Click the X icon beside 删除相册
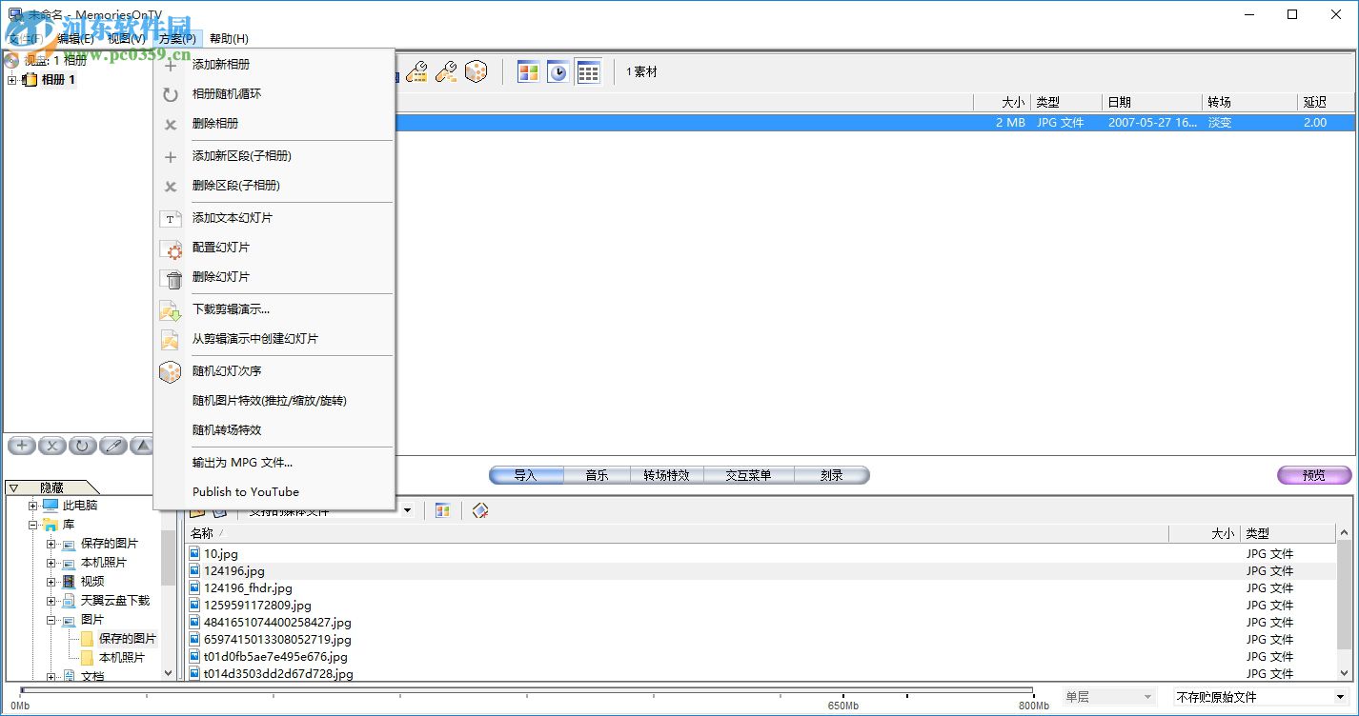Image resolution: width=1359 pixels, height=716 pixels. 171,124
